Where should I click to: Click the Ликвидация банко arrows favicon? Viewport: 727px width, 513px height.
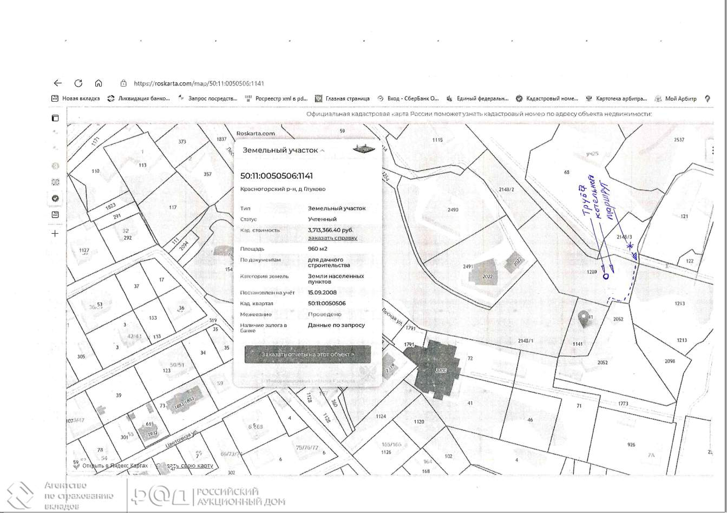(111, 98)
